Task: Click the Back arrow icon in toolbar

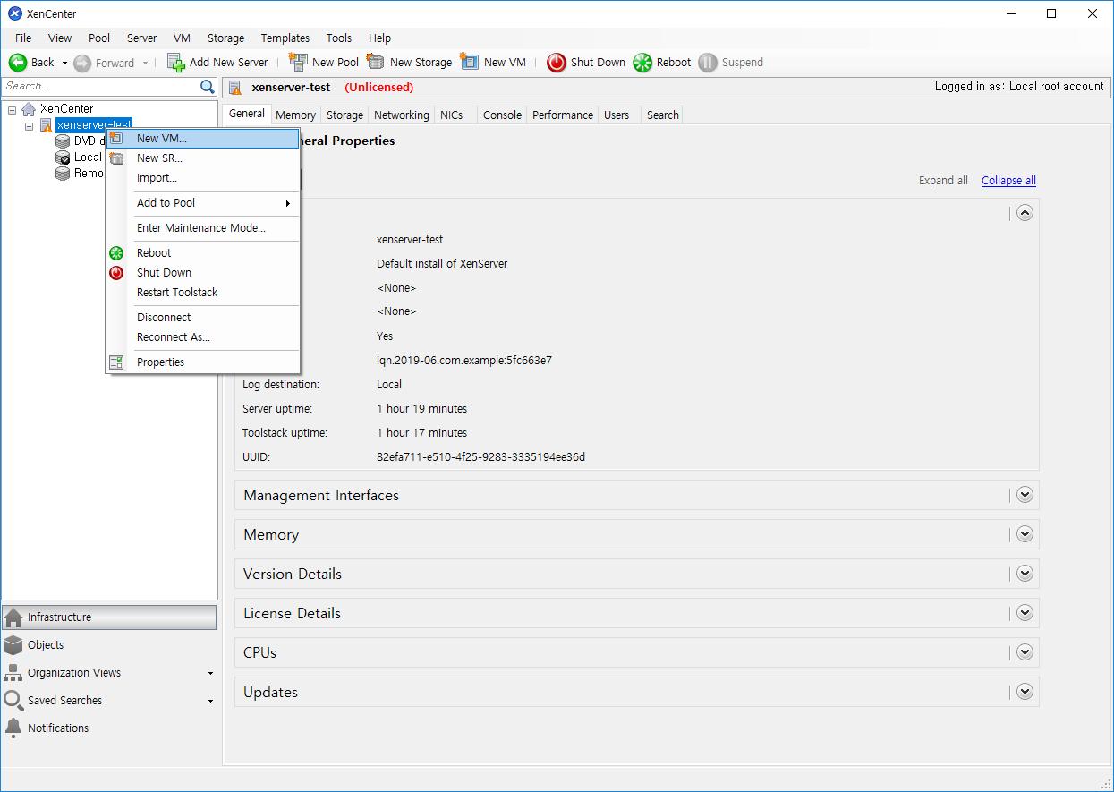Action: 17,63
